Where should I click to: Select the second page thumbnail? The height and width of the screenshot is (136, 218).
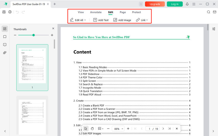point(32,116)
